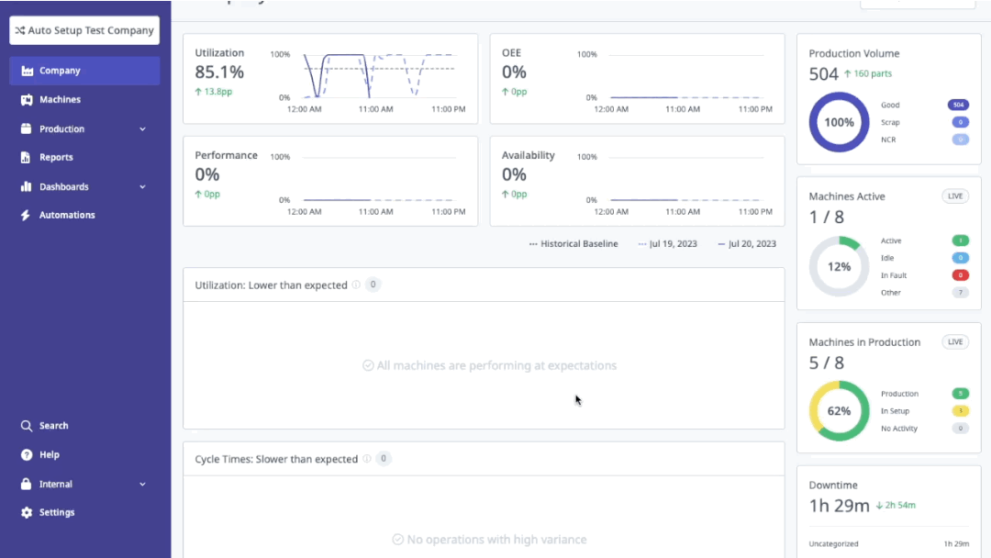Expand the Dashboards sidebar section
The height and width of the screenshot is (558, 991).
point(143,186)
